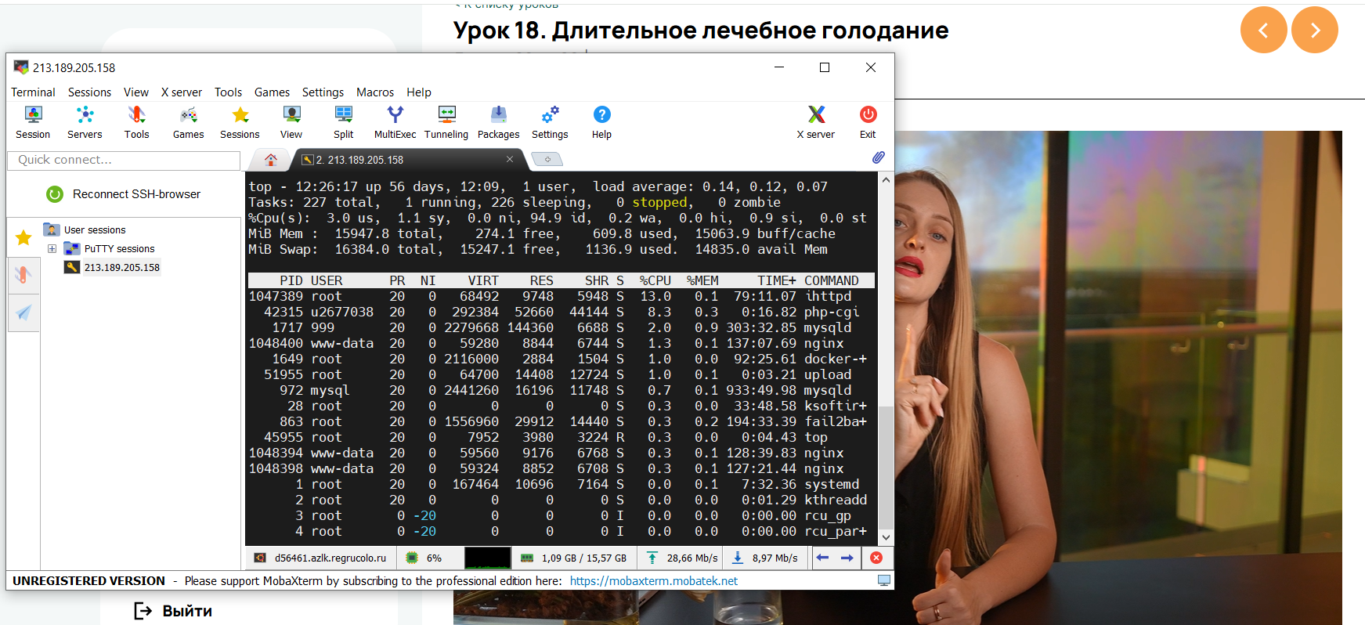Go to the next lesson arrow button

[x=1314, y=30]
